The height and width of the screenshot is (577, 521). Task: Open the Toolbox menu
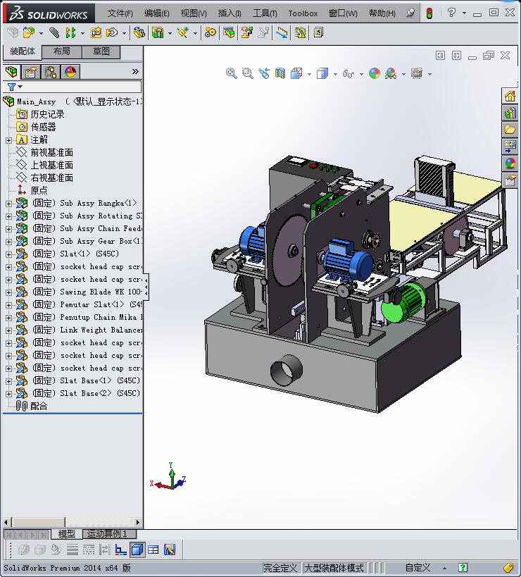coord(303,13)
